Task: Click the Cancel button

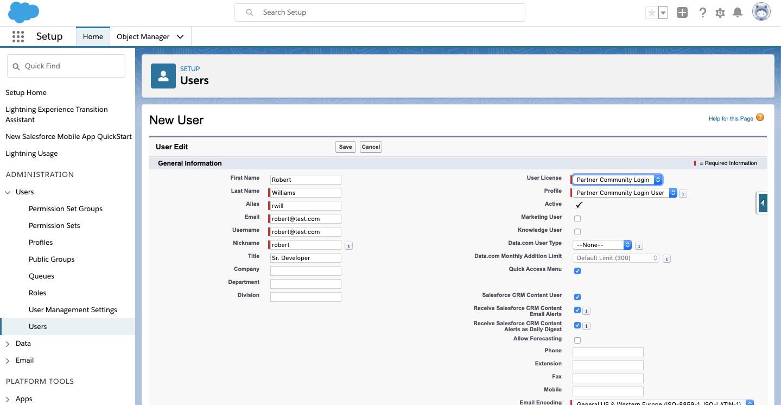Action: point(371,147)
